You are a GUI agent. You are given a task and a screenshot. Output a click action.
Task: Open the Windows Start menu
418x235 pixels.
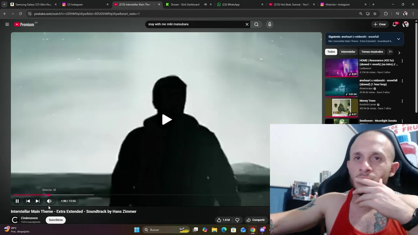(x=137, y=230)
